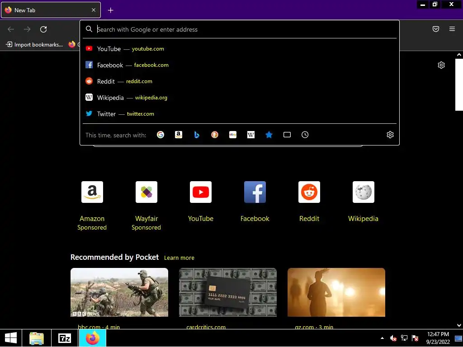Search this time with Amazon icon
The image size is (463, 347).
pyautogui.click(x=179, y=135)
